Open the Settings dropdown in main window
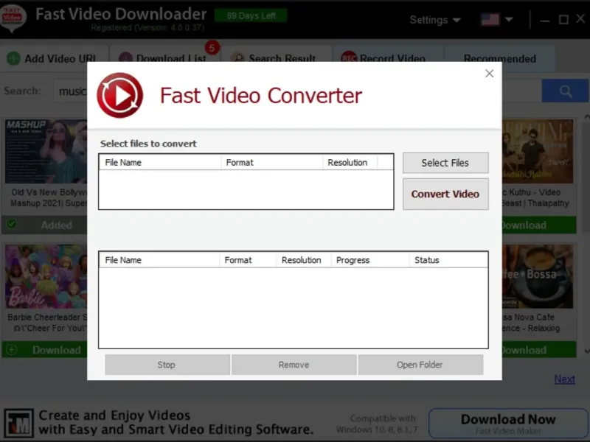590x442 pixels. 435,20
